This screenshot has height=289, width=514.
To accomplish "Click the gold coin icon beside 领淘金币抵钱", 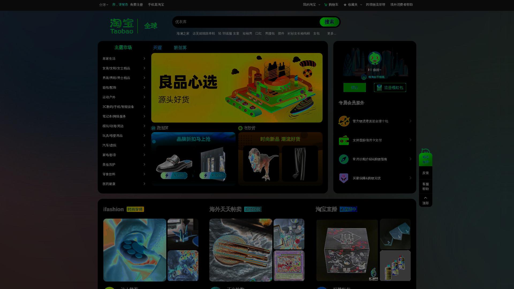I will [x=364, y=77].
